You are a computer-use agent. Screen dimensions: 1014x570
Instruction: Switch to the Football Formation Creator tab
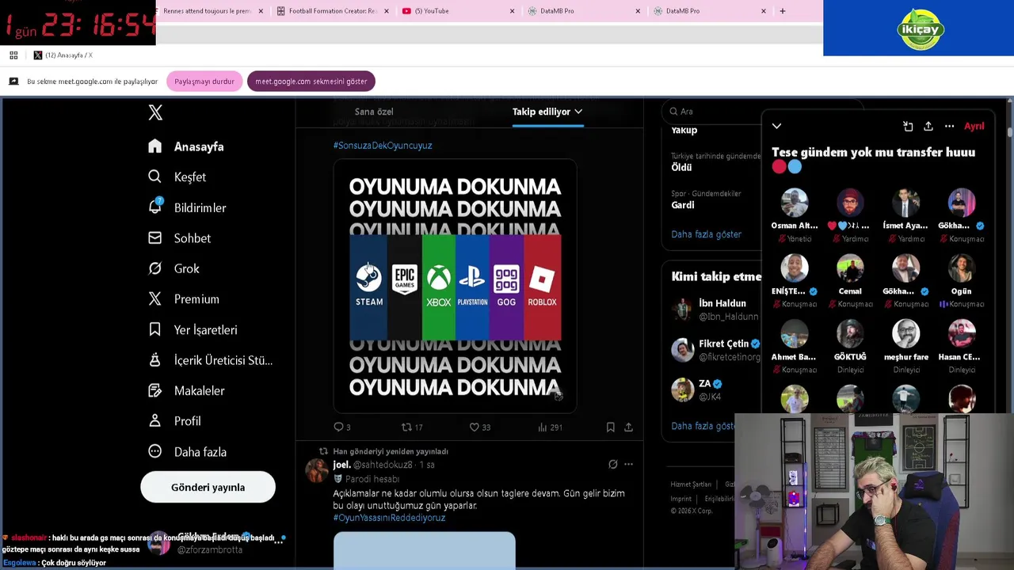(333, 11)
